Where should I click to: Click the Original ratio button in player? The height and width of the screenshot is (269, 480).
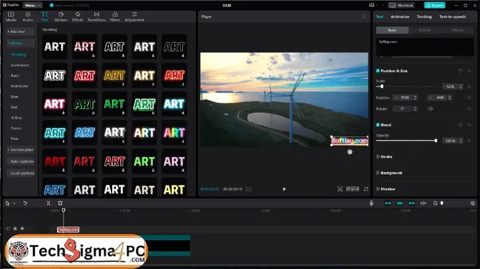353,189
